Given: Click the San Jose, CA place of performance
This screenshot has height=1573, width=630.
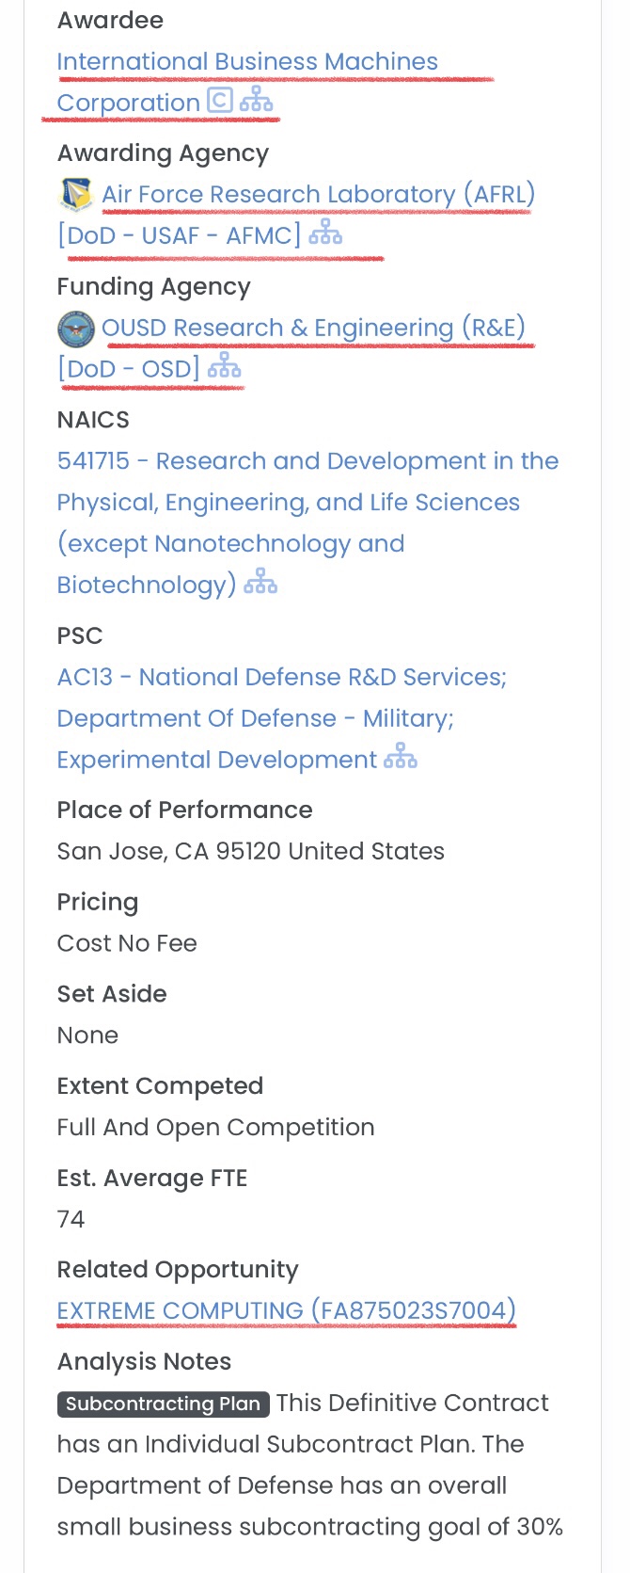Looking at the screenshot, I should [250, 852].
